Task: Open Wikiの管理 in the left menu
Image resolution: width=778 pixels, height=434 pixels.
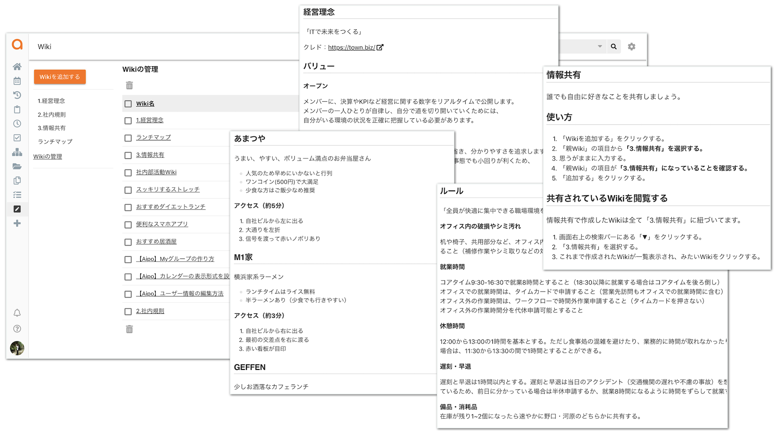Action: coord(47,157)
